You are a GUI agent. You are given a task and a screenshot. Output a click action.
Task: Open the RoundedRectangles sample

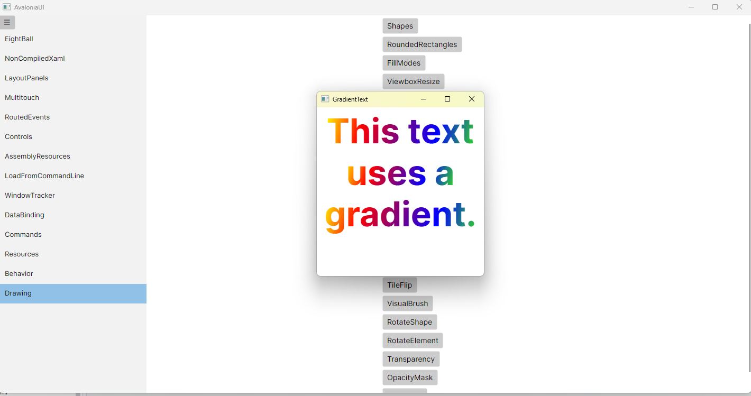422,44
